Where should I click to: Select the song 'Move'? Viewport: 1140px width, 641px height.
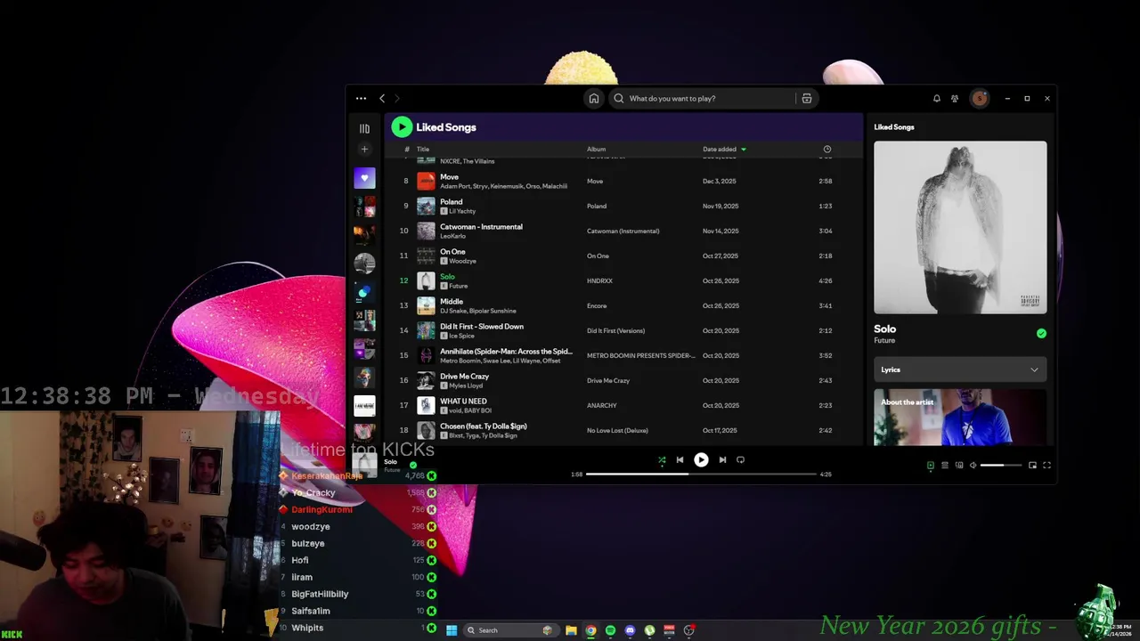click(x=449, y=176)
